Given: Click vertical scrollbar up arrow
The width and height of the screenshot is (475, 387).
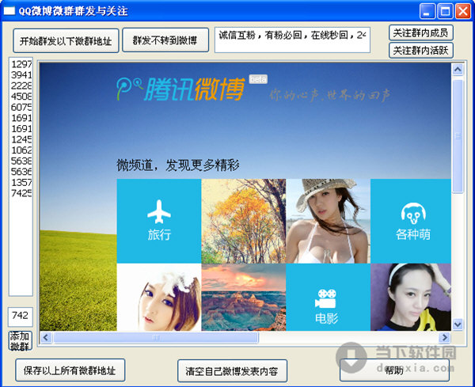Looking at the screenshot, I should (x=458, y=70).
